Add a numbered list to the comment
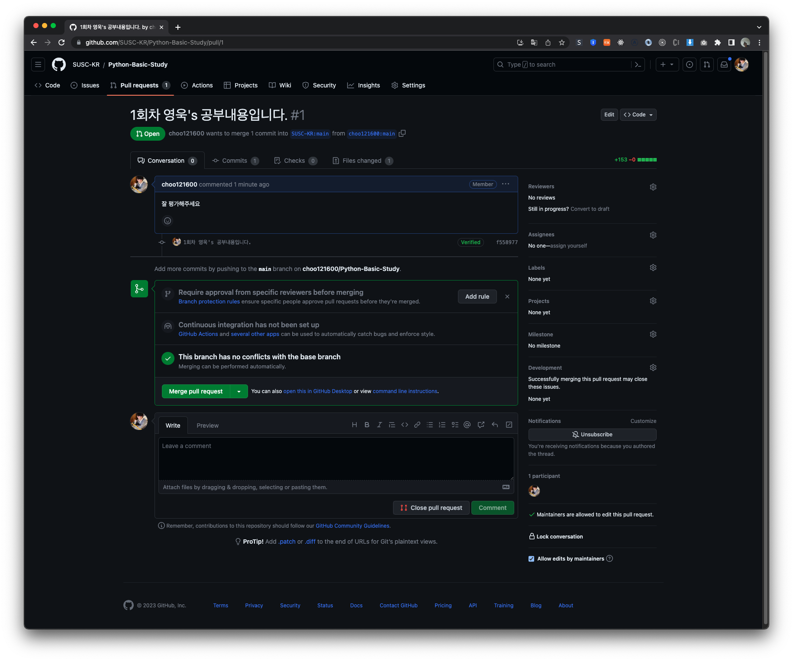Image resolution: width=793 pixels, height=661 pixels. tap(442, 425)
